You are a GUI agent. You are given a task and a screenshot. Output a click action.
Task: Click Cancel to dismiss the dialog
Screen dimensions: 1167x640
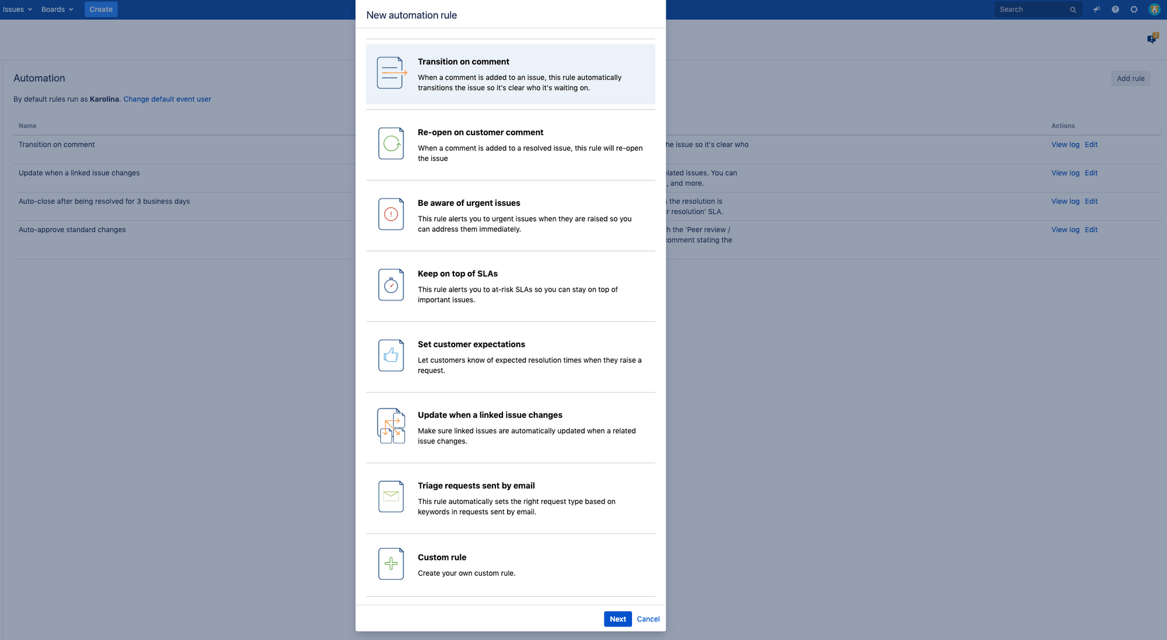(648, 619)
